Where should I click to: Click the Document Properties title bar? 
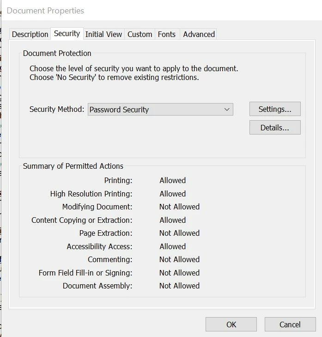coord(161,10)
